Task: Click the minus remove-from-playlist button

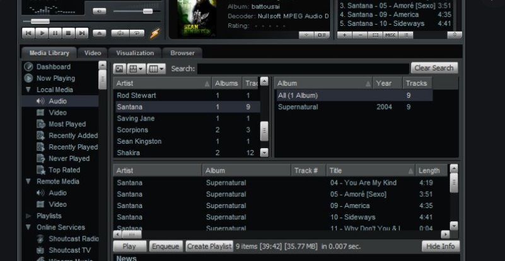Action: tap(360, 35)
